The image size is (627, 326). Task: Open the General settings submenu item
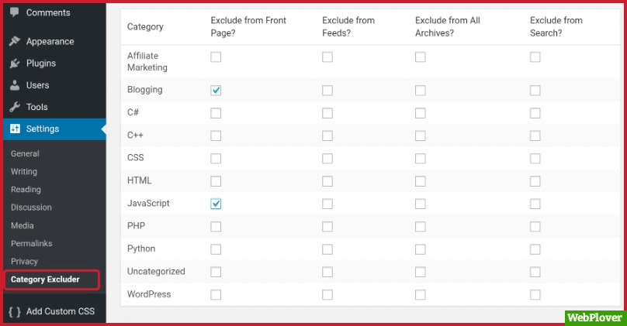click(x=25, y=153)
